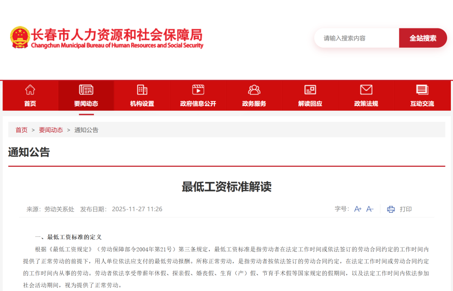Focus the 请输入搜索内容 search field
Viewport: 453px width, 291px height.
pyautogui.click(x=357, y=38)
